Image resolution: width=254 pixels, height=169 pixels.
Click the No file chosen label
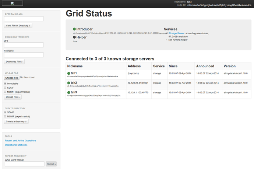click(27, 77)
